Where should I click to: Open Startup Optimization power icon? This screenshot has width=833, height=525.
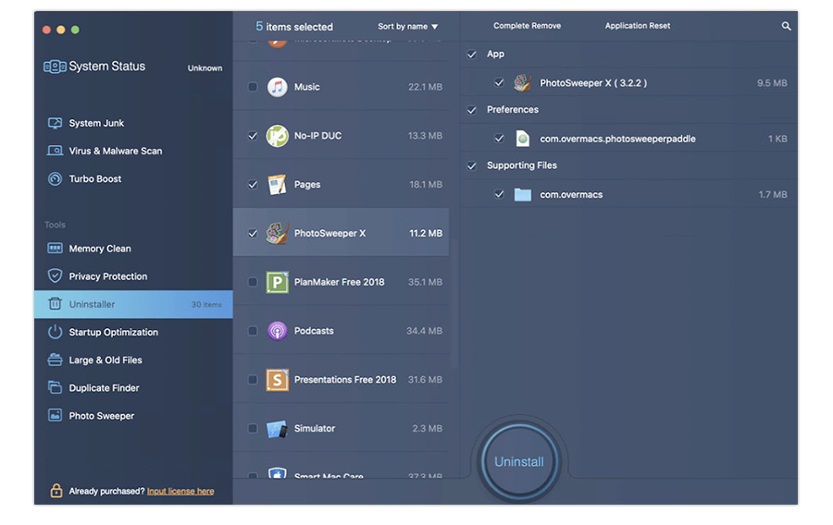[x=55, y=332]
